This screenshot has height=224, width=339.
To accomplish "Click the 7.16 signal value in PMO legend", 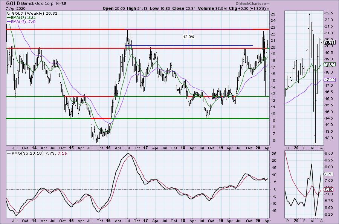I will [x=63, y=153].
